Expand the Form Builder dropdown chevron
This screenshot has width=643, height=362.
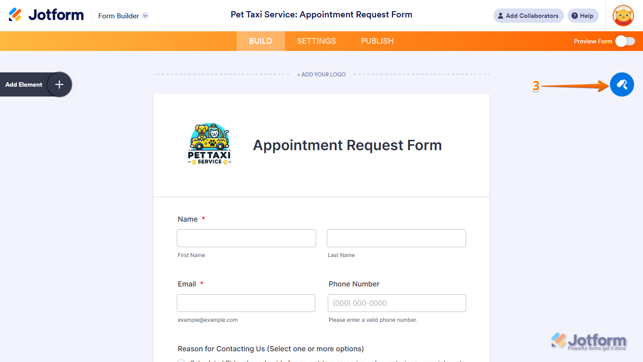pyautogui.click(x=145, y=16)
